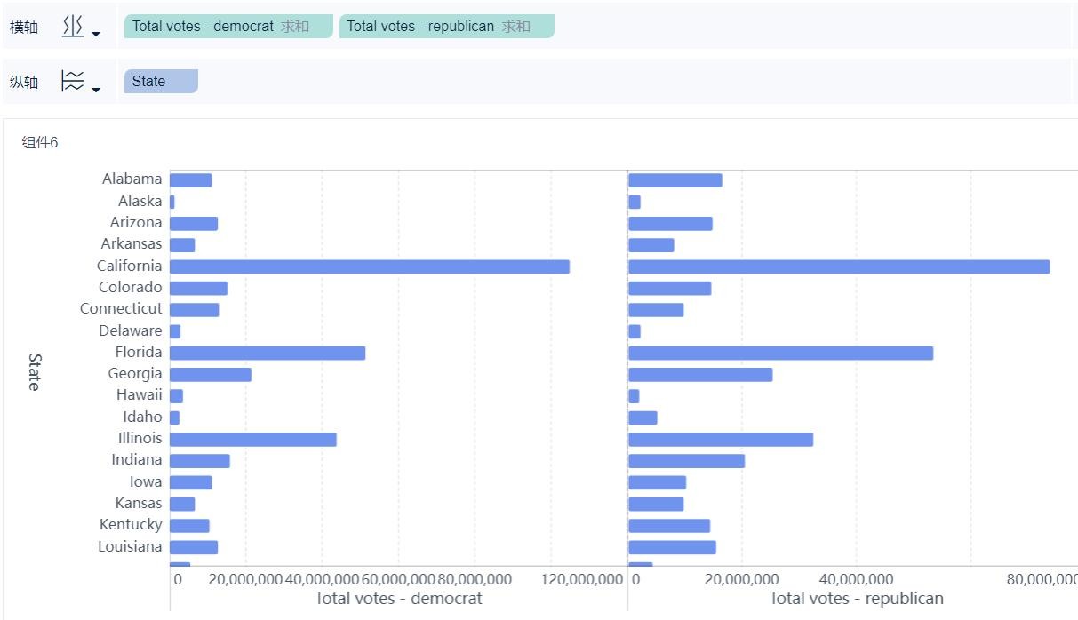This screenshot has height=620, width=1078.
Task: Open dropdown arrow next to vertical axis icon
Action: (x=96, y=90)
